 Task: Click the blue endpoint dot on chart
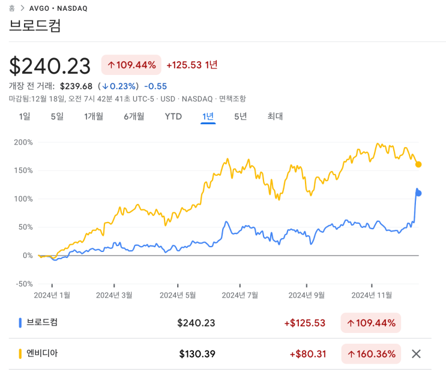coord(418,193)
